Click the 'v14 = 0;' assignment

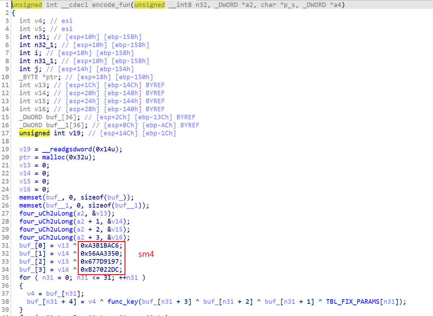35,173
